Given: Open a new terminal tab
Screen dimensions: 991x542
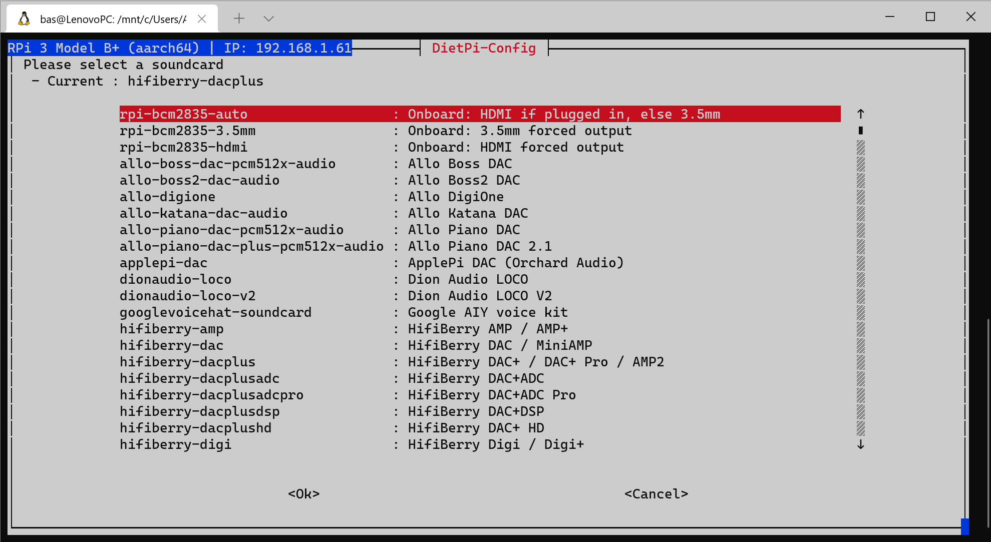Looking at the screenshot, I should coord(239,19).
